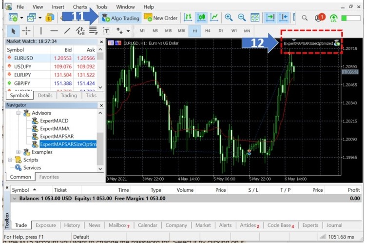Select the ExpertMACD advisor

pos(54,121)
